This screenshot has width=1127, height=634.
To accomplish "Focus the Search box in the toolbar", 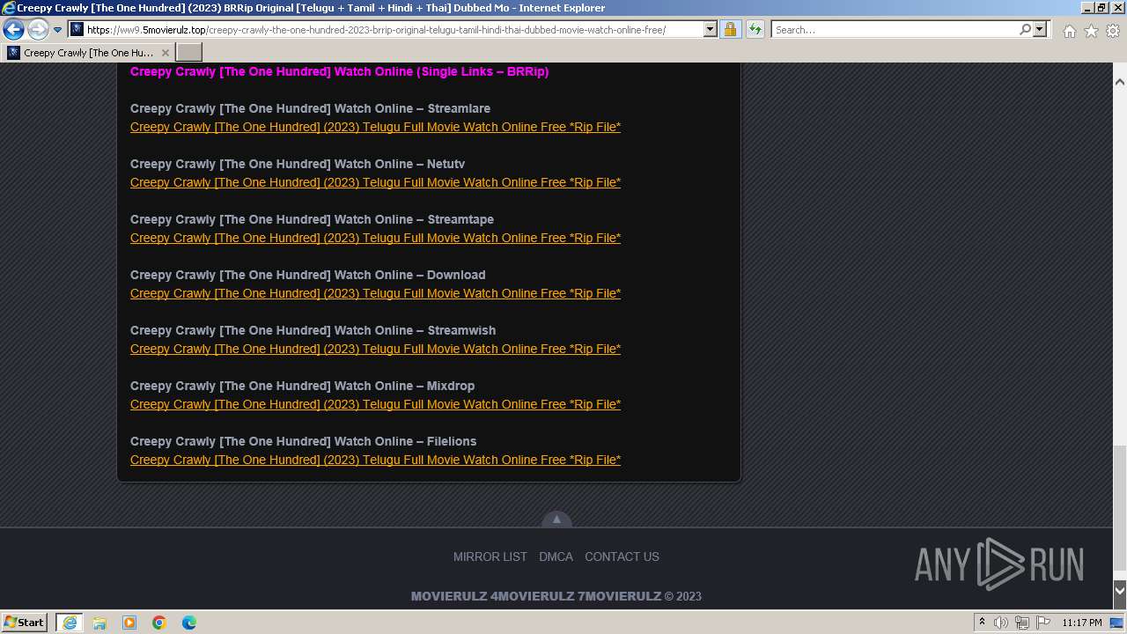I will [894, 29].
